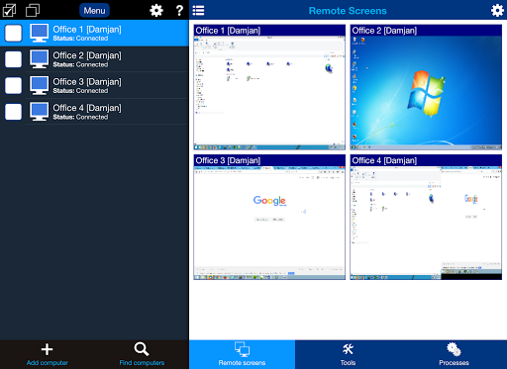Viewport: 507px width, 369px height.
Task: Click the select-all checkmark icon
Action: (9, 10)
